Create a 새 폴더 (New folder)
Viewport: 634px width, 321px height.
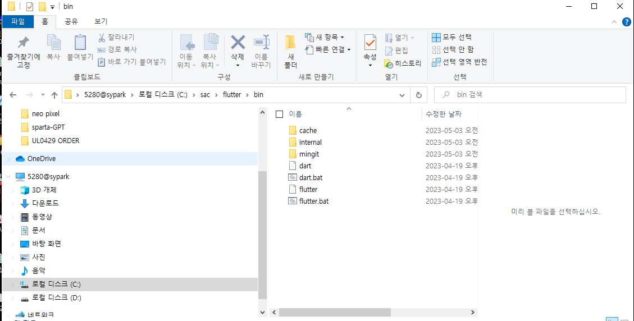pos(291,52)
